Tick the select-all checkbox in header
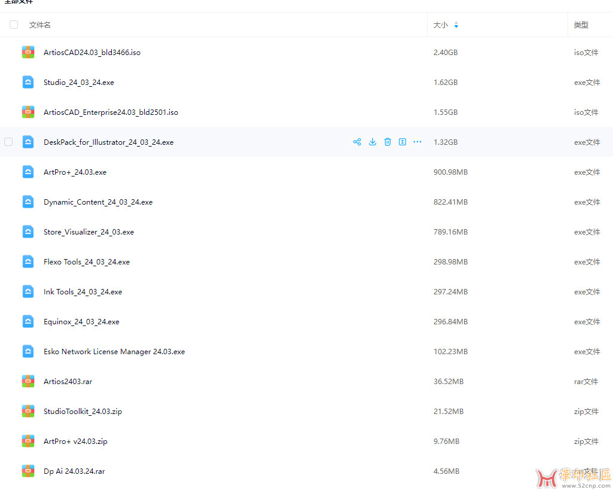The height and width of the screenshot is (490, 613). [x=14, y=25]
